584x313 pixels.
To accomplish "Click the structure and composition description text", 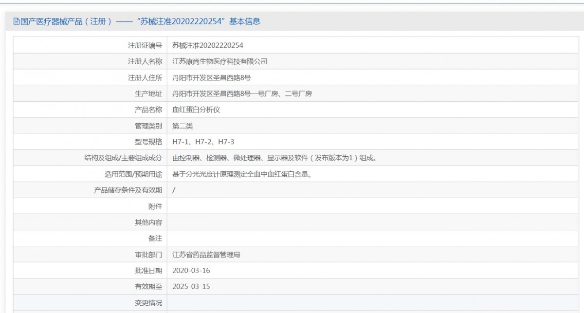I will (274, 158).
